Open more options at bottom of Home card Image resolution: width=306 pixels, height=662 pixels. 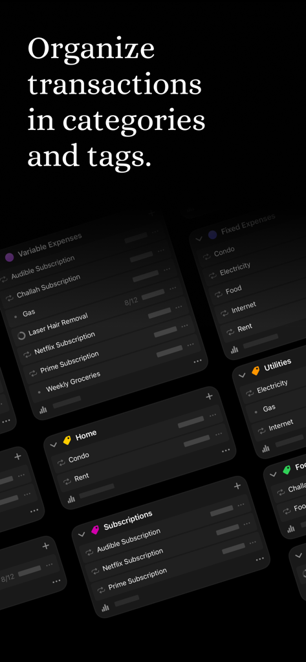click(x=226, y=451)
